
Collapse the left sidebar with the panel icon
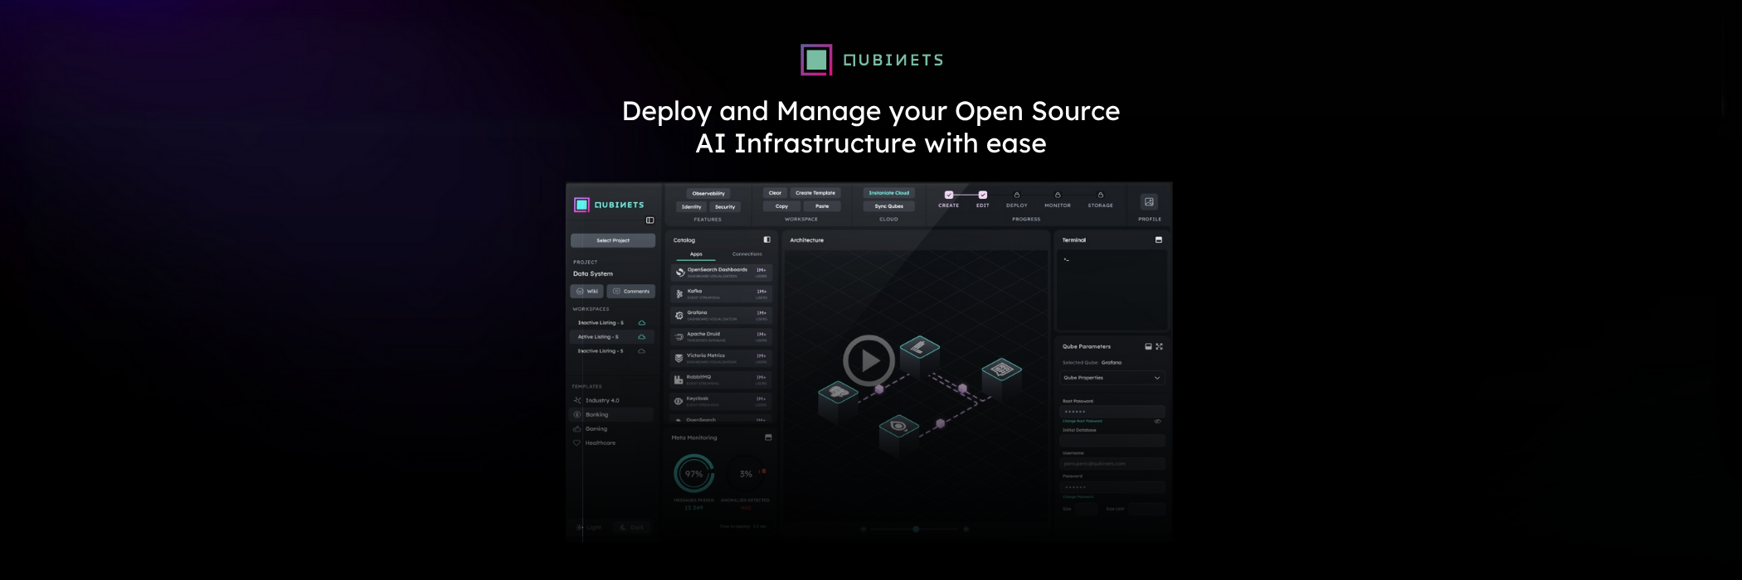(x=650, y=220)
